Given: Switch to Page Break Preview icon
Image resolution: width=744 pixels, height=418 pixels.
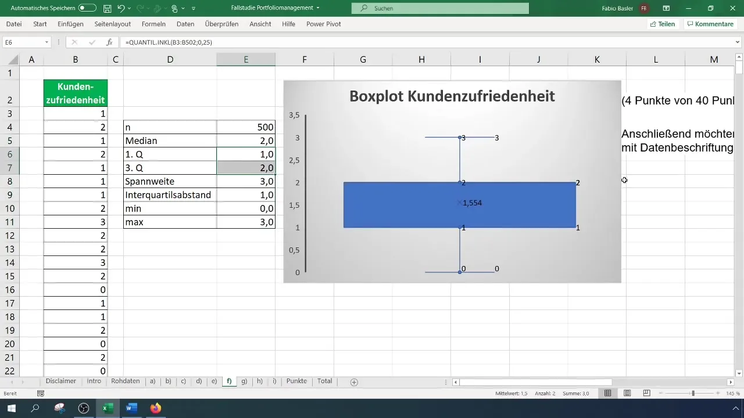Looking at the screenshot, I should tap(646, 394).
